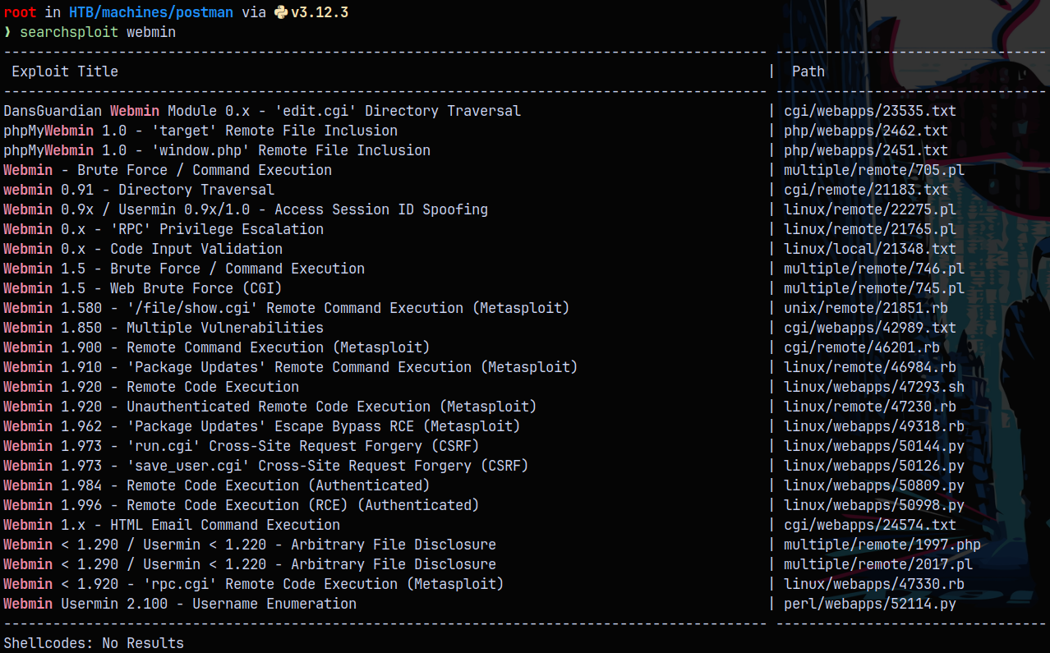Select Webmin 1.900 Remote Command Execution title
This screenshot has height=653, width=1050.
(x=217, y=347)
